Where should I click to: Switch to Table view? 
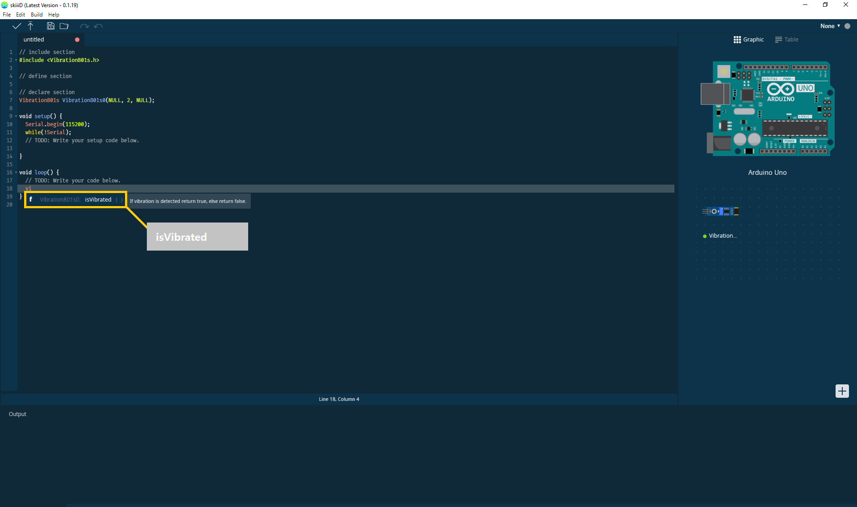[x=786, y=40]
